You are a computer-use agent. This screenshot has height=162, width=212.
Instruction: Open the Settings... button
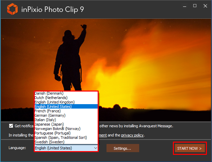123,148
